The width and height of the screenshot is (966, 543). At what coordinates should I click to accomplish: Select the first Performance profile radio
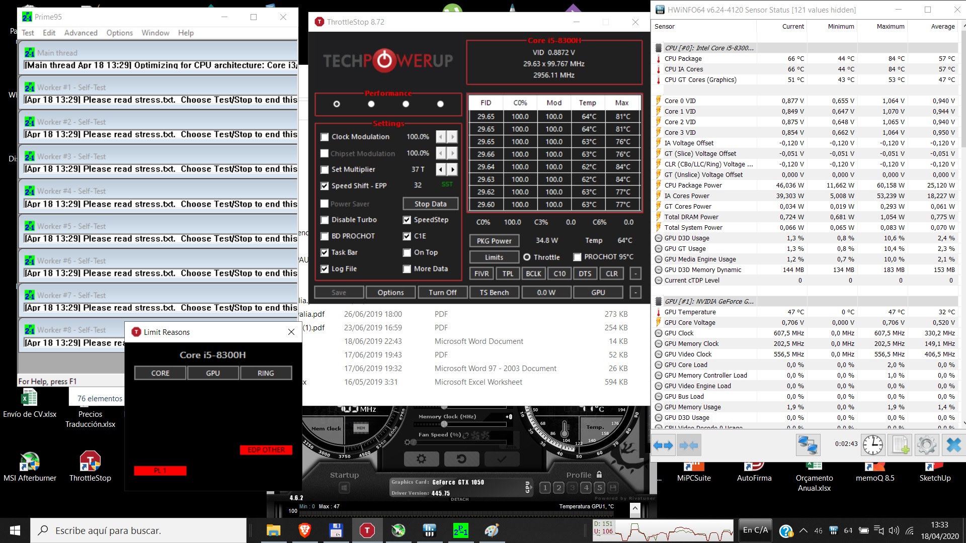pyautogui.click(x=337, y=104)
